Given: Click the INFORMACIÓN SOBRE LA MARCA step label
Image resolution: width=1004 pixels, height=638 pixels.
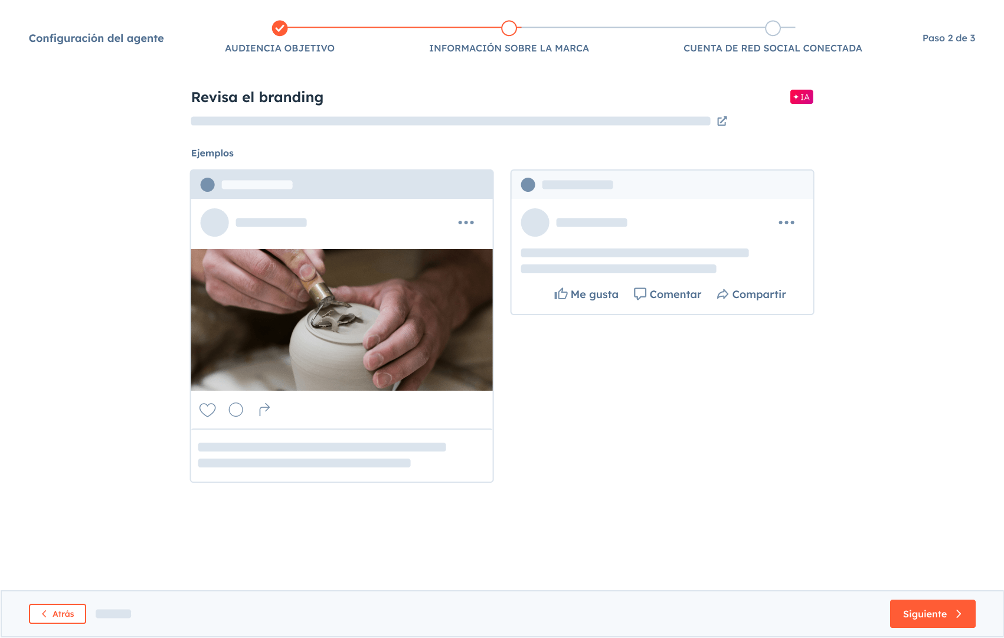Looking at the screenshot, I should tap(509, 48).
